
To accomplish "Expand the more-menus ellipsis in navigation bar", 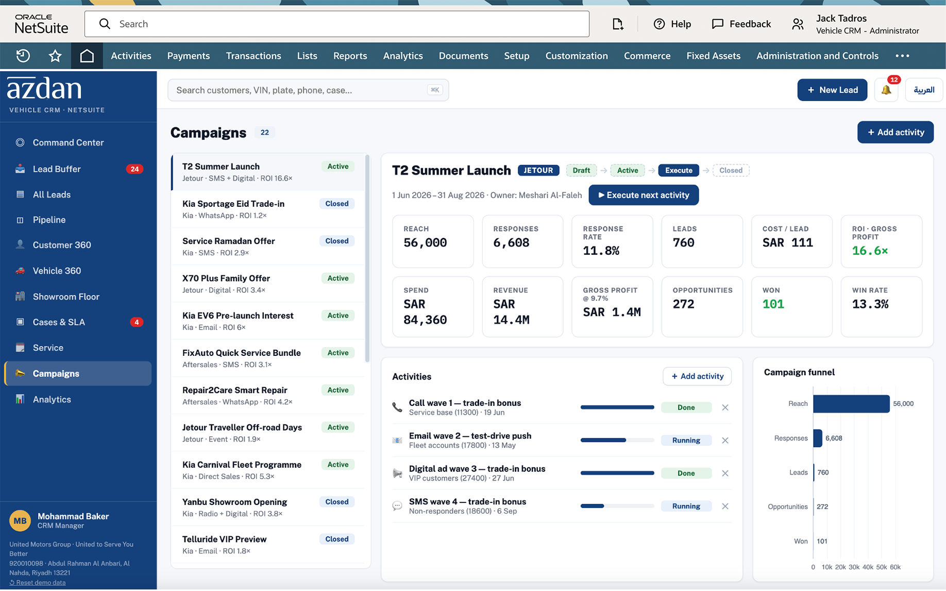I will point(902,56).
